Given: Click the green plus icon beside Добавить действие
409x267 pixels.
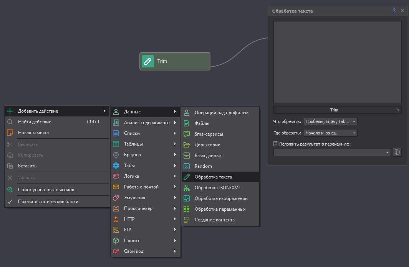Looking at the screenshot, I should point(10,111).
